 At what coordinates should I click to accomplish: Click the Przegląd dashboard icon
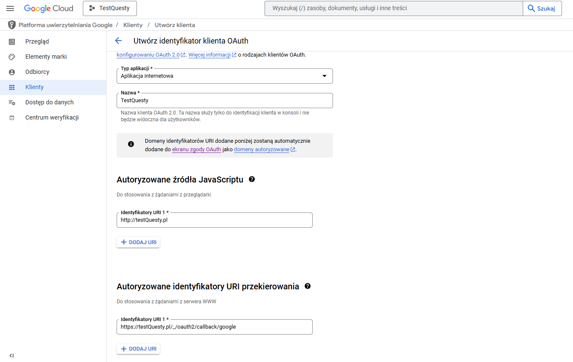12,41
